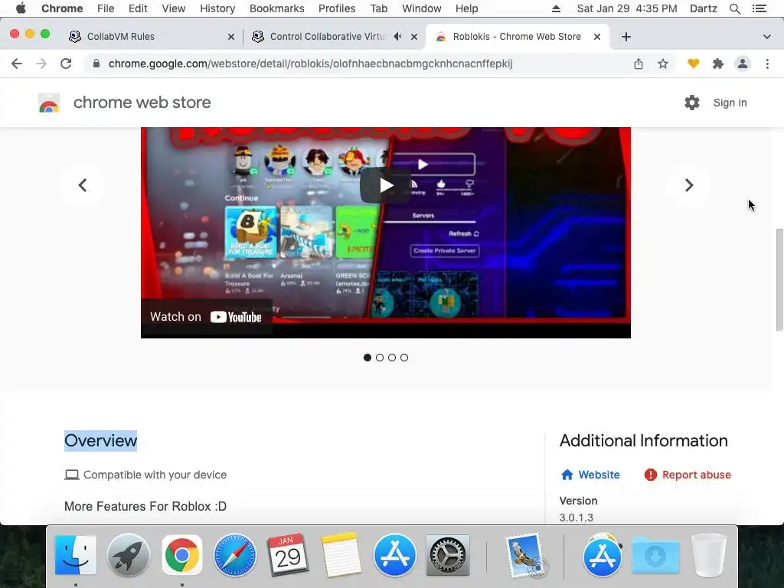784x588 pixels.
Task: Click Sign in on the web store
Action: pyautogui.click(x=730, y=103)
